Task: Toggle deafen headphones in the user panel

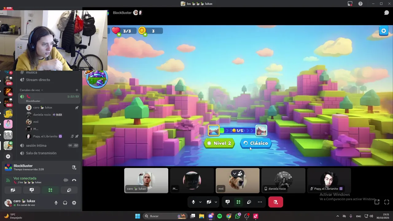Action: click(x=65, y=203)
